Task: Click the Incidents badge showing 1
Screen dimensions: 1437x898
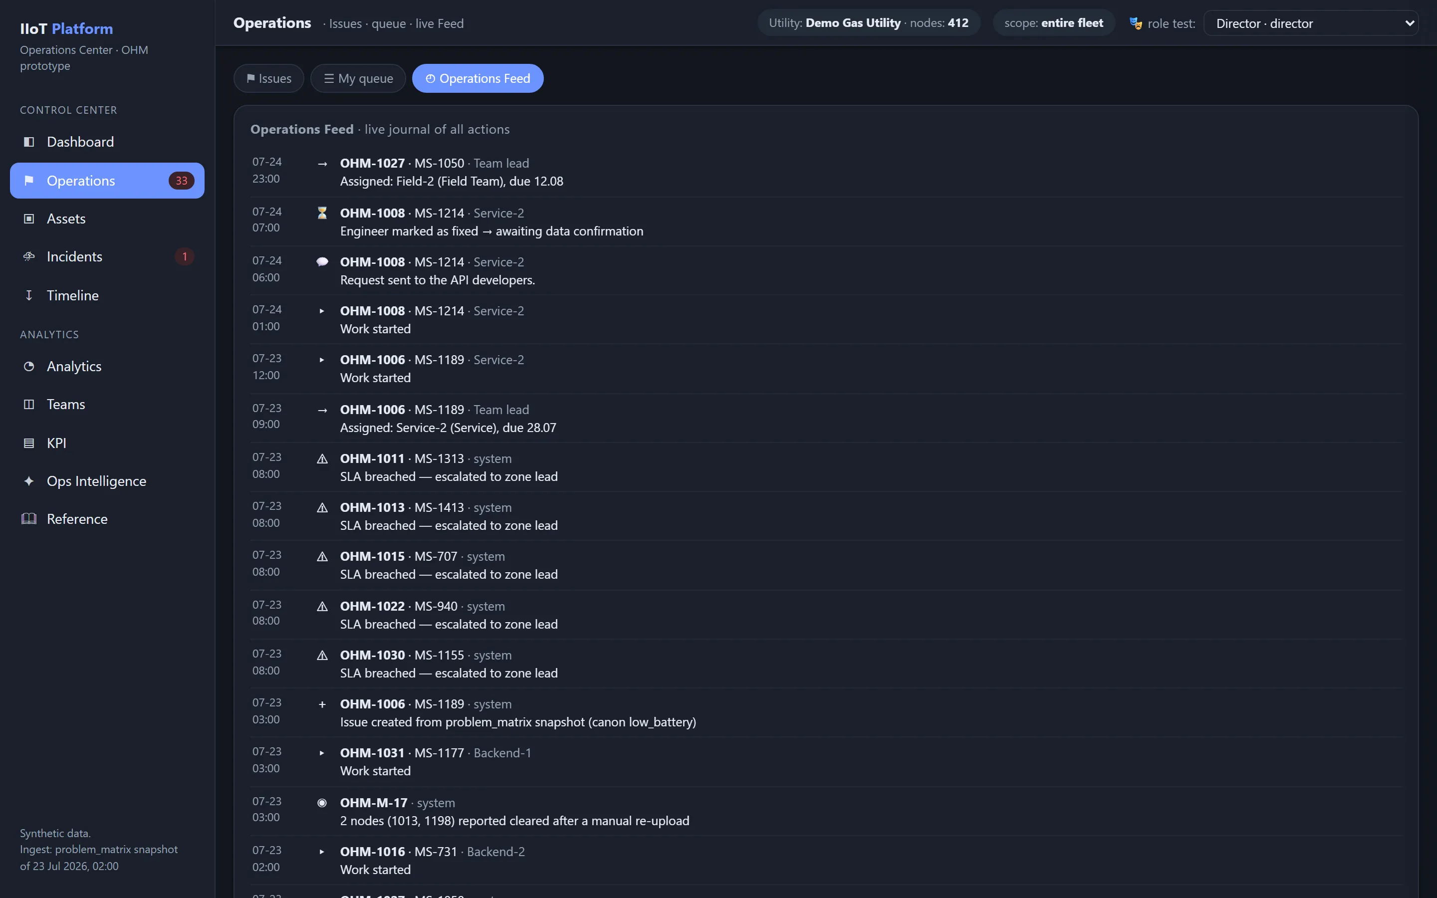Action: coord(185,256)
